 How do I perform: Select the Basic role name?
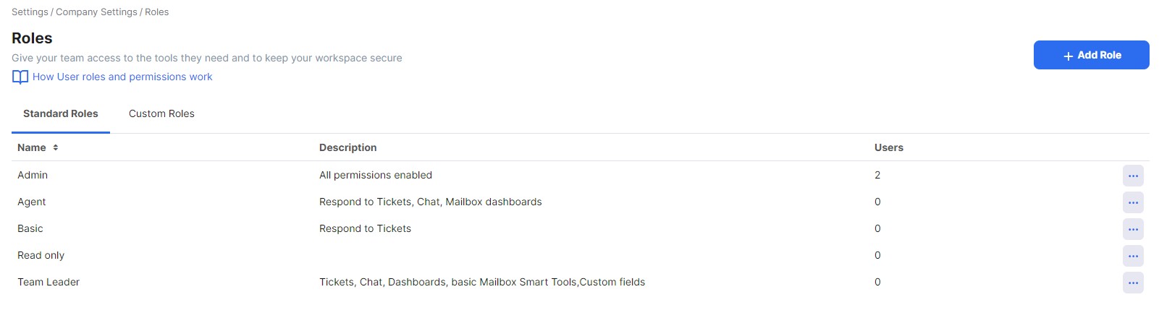click(30, 228)
